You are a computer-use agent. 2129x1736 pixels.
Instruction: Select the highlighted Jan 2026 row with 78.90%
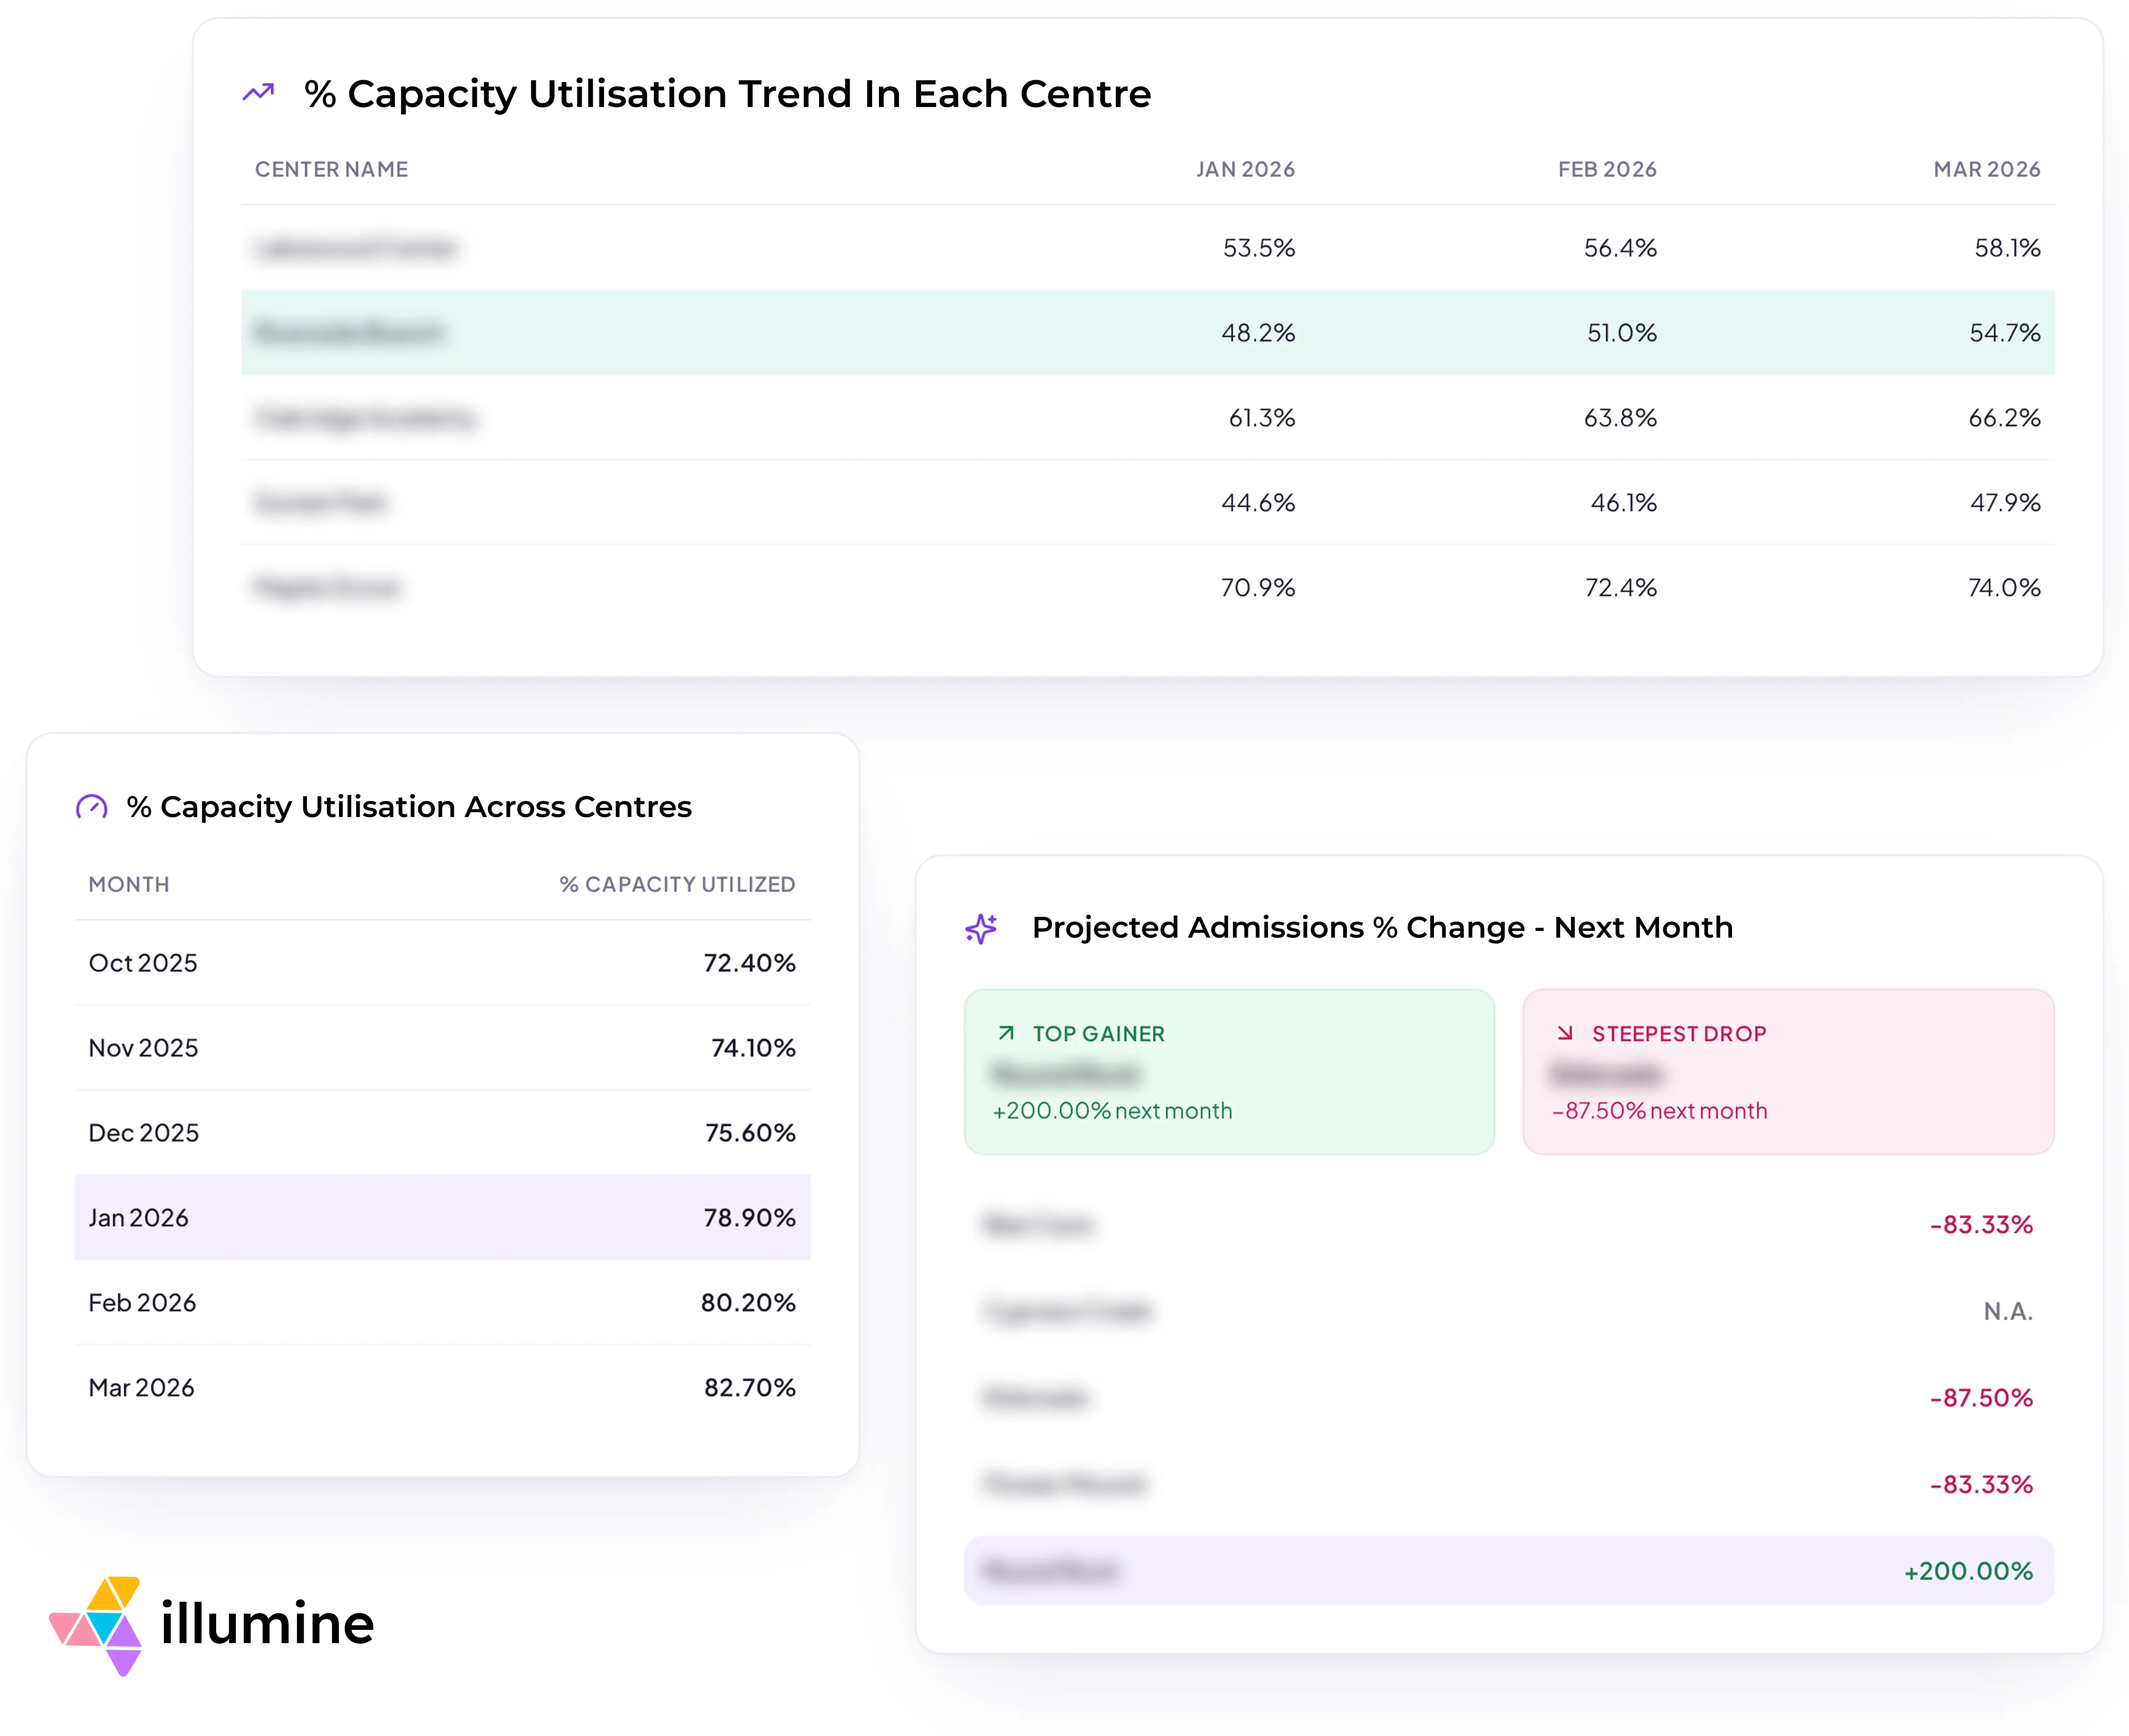tap(442, 1218)
